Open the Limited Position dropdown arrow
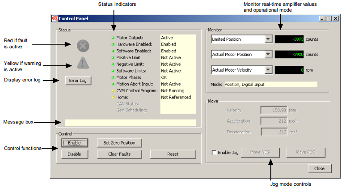Screen dimensions: 342x188 (x=268, y=39)
